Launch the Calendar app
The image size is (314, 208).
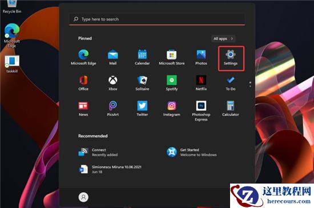tap(142, 57)
